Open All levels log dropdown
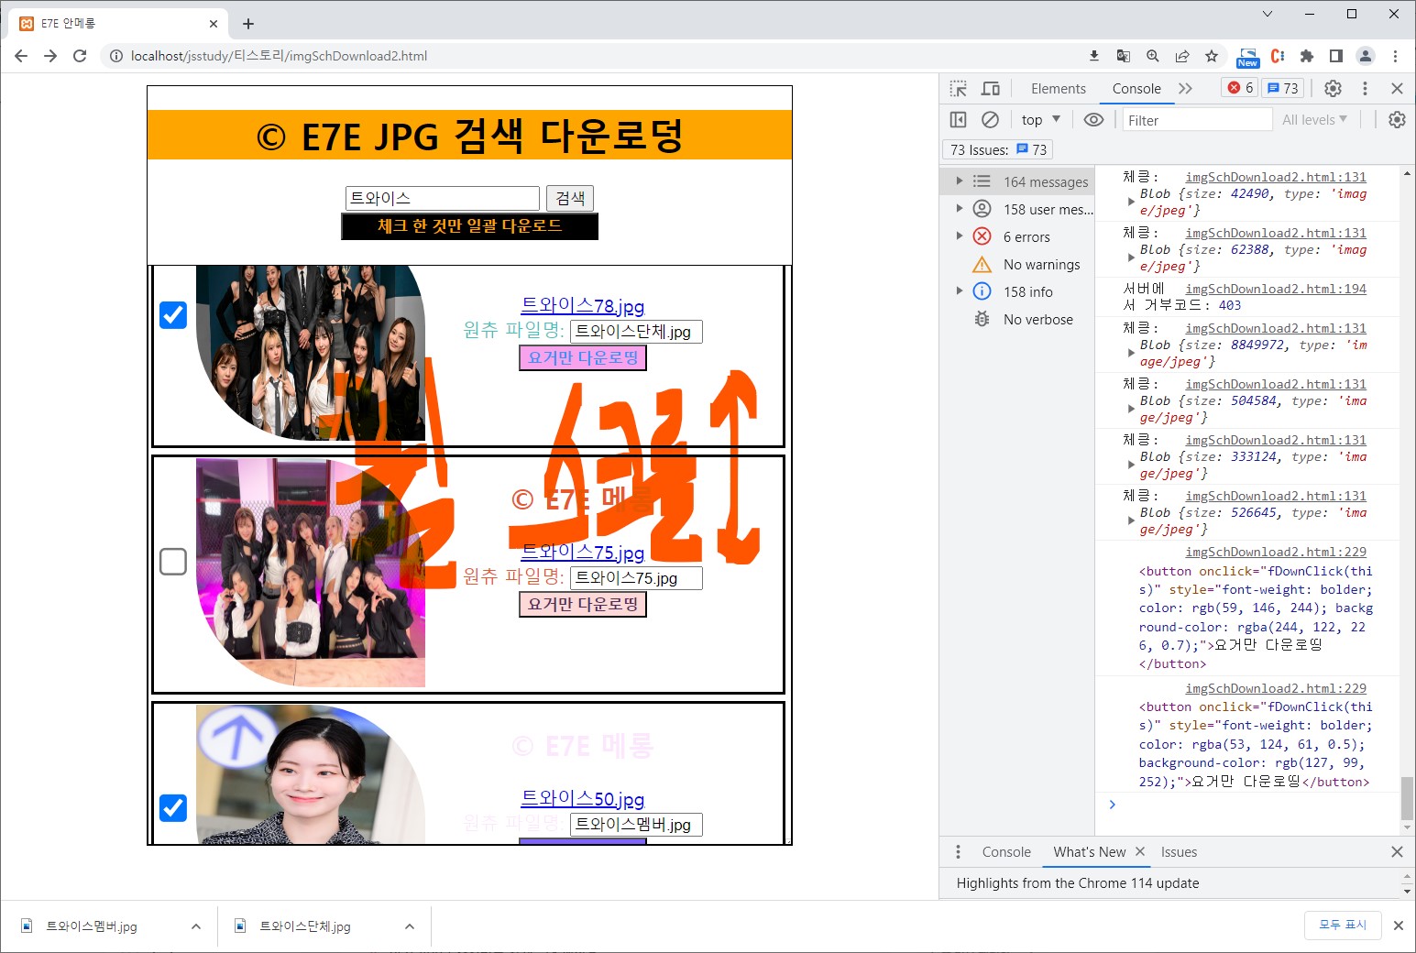This screenshot has height=953, width=1416. coord(1314,120)
